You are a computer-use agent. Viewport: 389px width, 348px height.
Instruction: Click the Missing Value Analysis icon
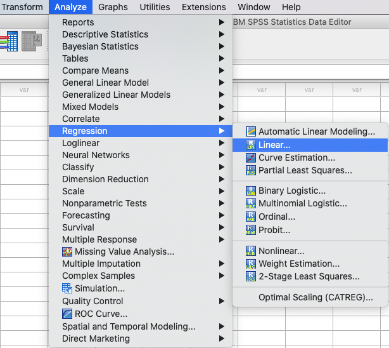[x=67, y=251]
